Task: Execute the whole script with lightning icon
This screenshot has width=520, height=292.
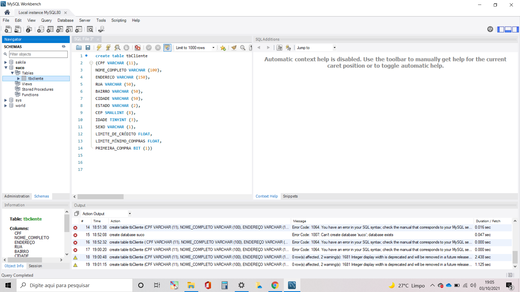Action: coord(99,48)
